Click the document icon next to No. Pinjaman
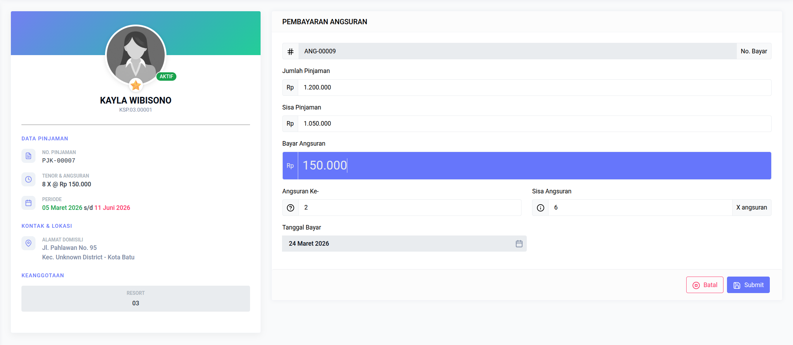793x345 pixels. [28, 156]
